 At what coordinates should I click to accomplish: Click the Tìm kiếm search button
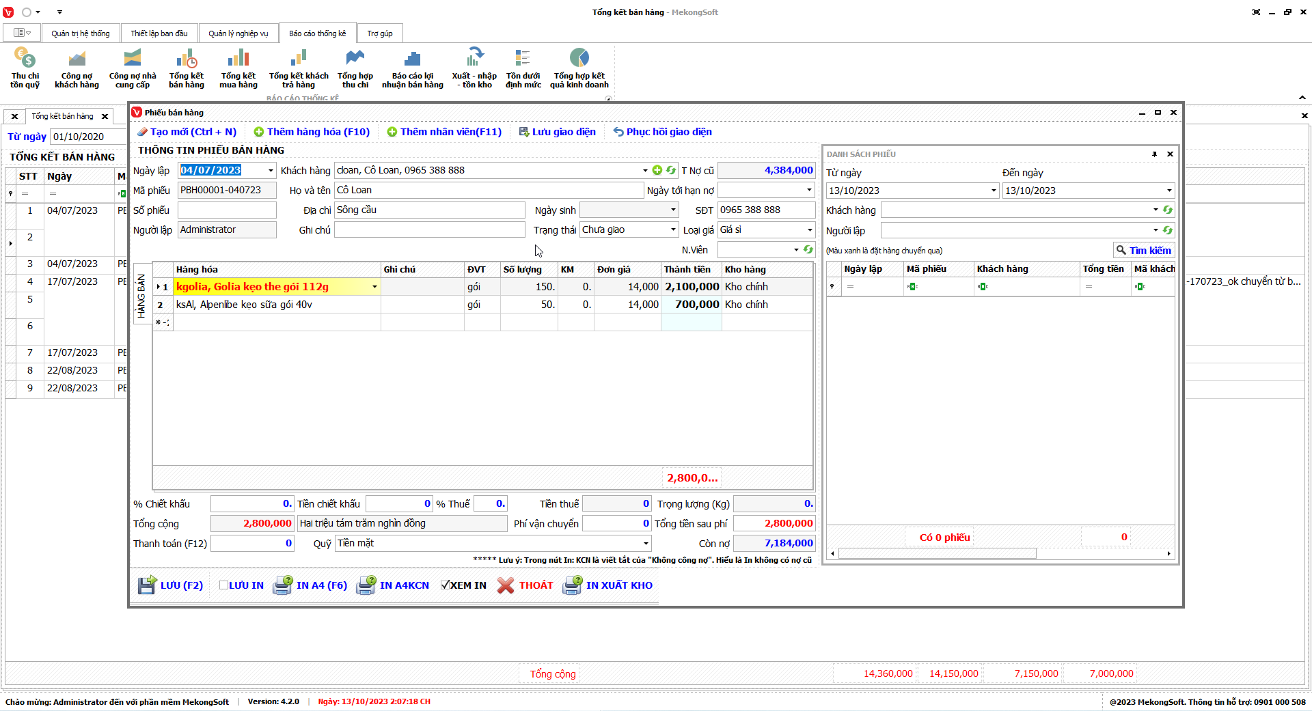[x=1143, y=251]
